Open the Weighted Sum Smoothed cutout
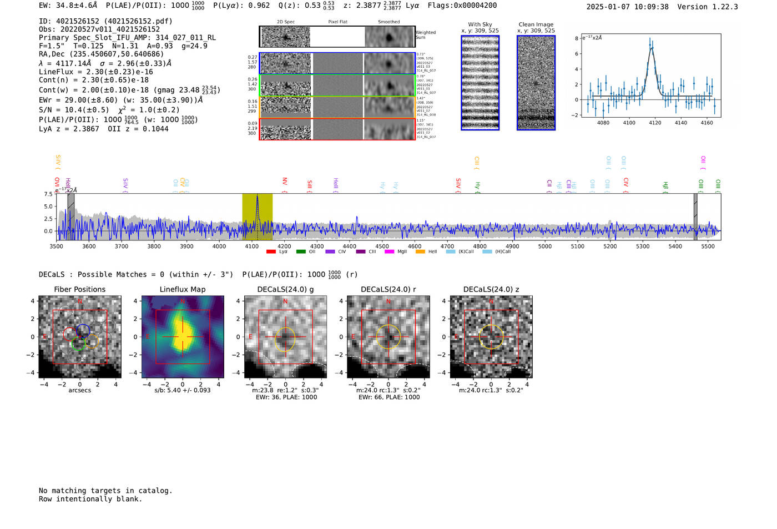This screenshot has width=777, height=529. click(390, 37)
